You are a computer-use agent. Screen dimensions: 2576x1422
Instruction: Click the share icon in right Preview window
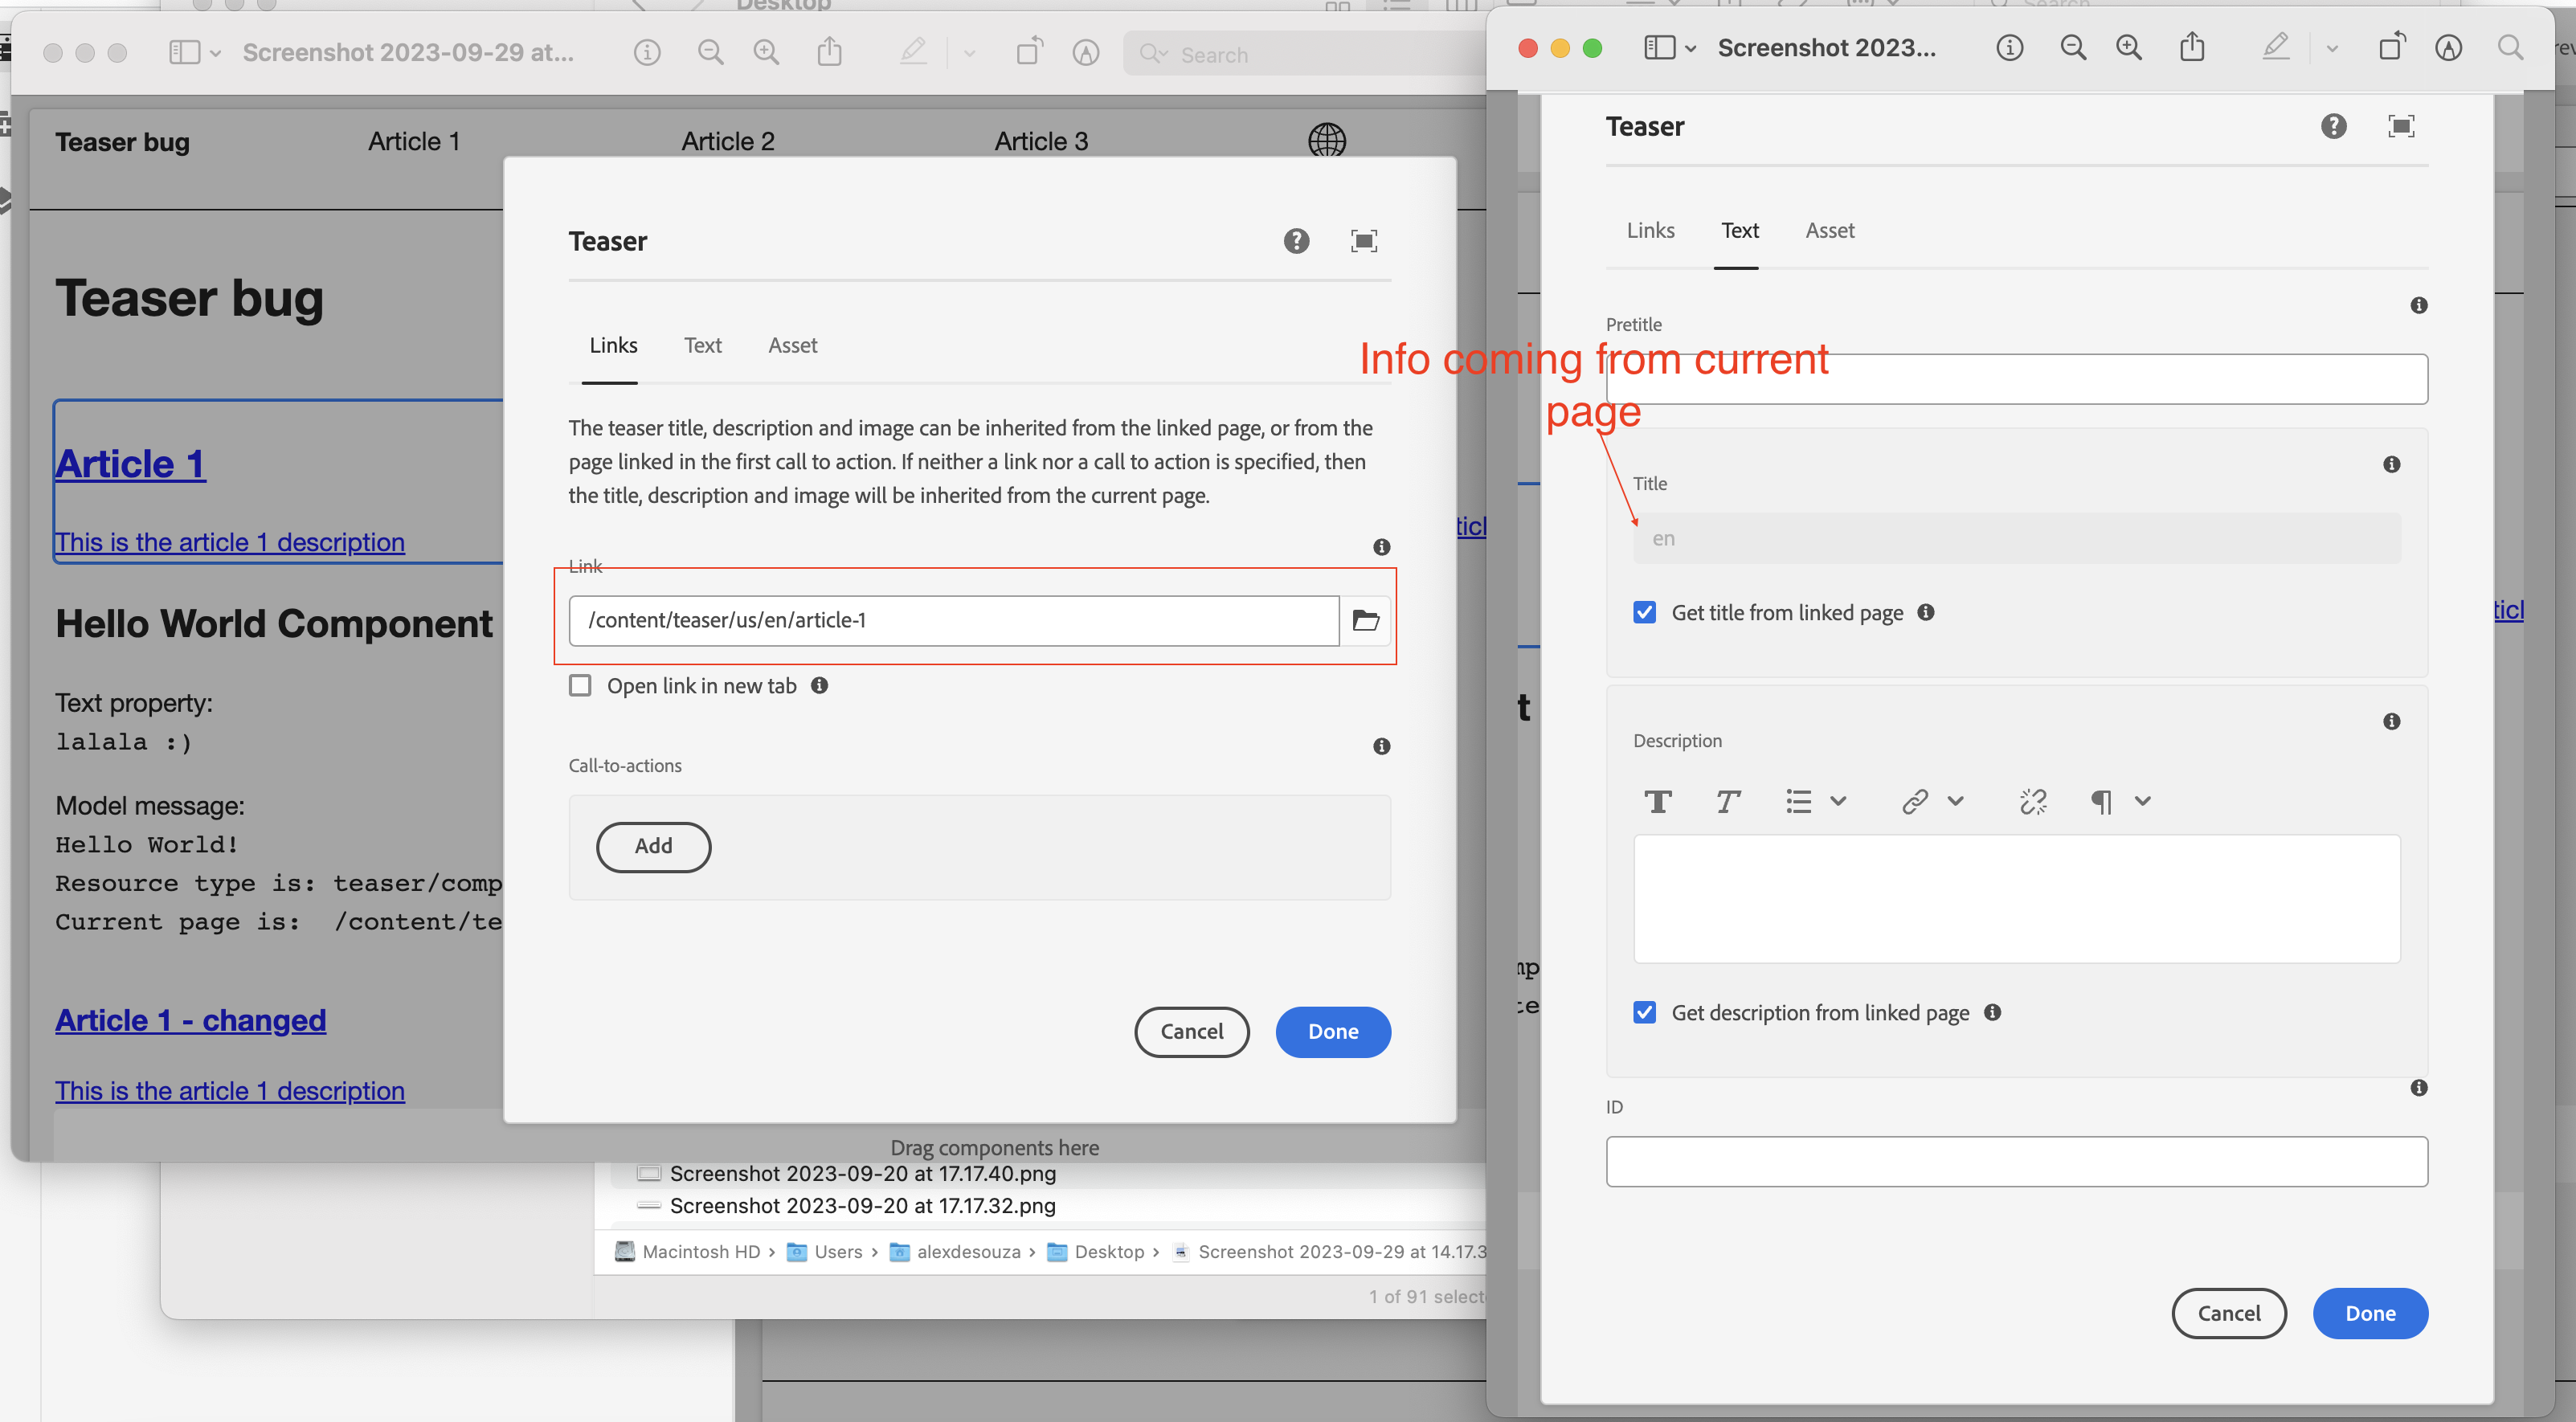tap(2192, 47)
